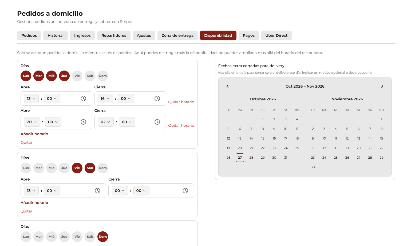Select November 30 in the delivery calendar
This screenshot has width=415, height=246.
[x=313, y=167]
